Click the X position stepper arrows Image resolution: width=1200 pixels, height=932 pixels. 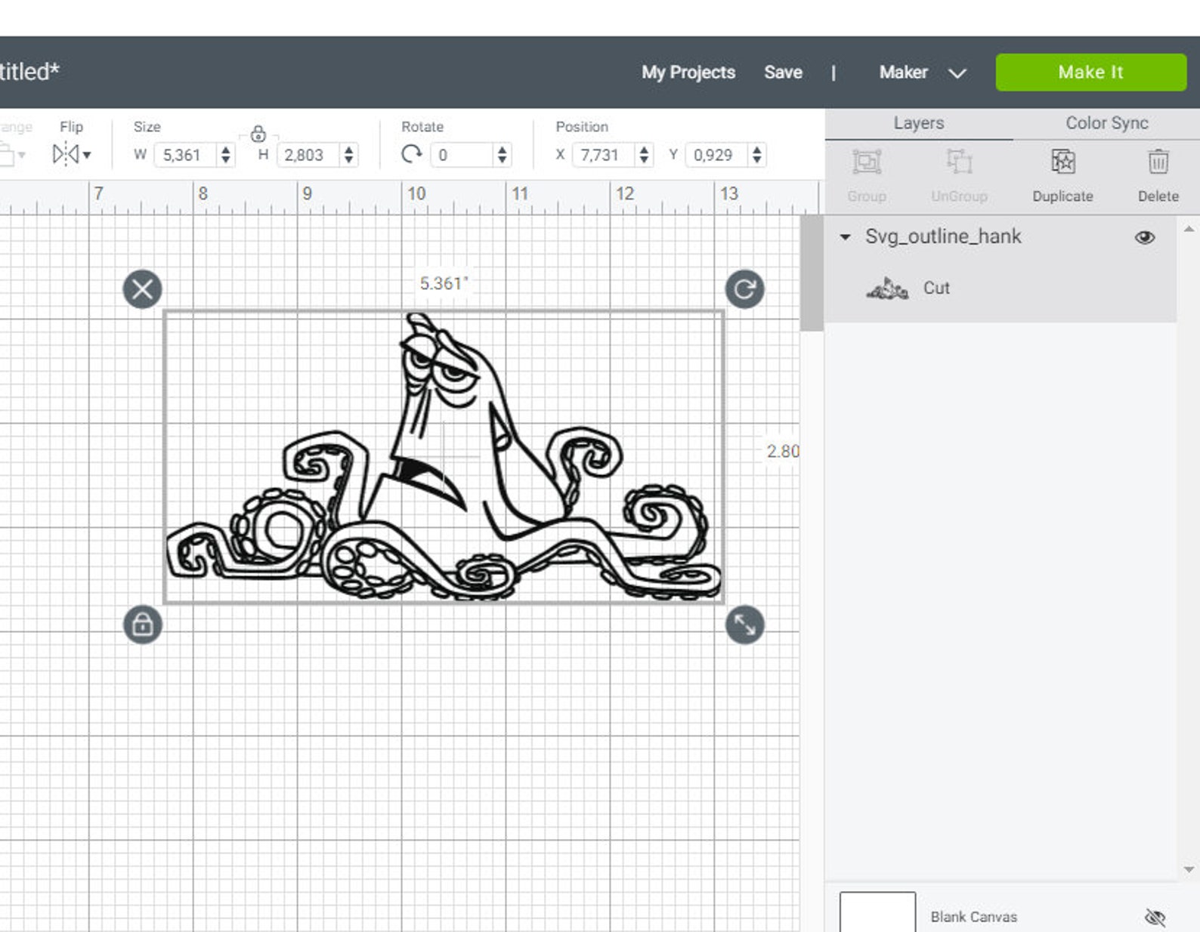tap(644, 155)
